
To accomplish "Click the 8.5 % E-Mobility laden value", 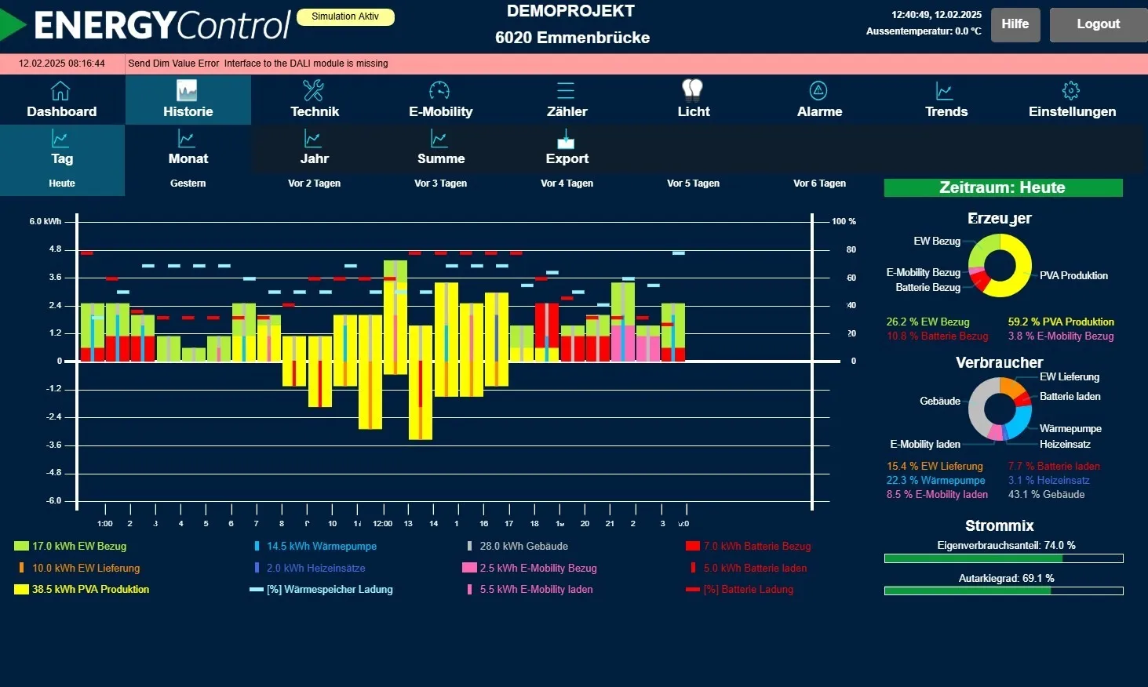I will (937, 494).
